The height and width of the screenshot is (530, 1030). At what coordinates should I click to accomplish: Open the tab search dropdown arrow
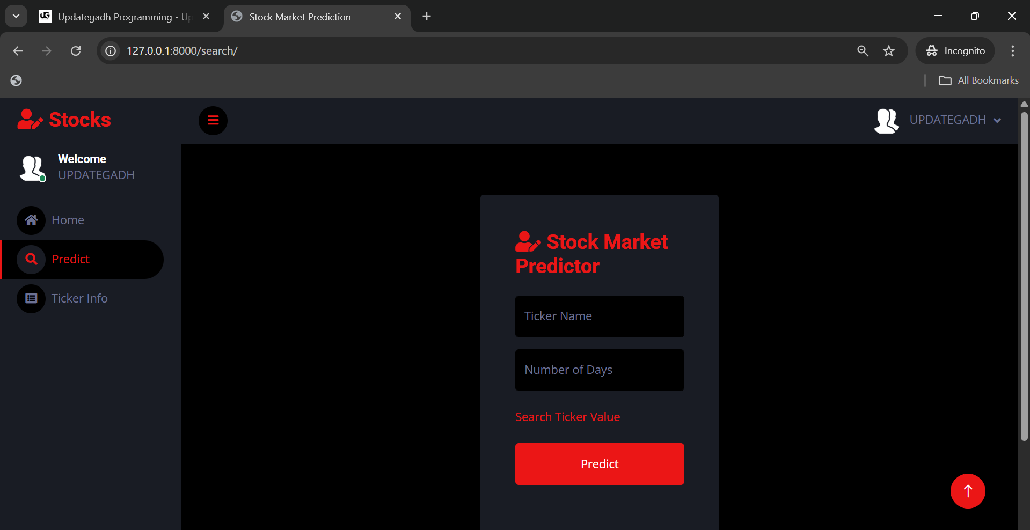click(x=16, y=16)
